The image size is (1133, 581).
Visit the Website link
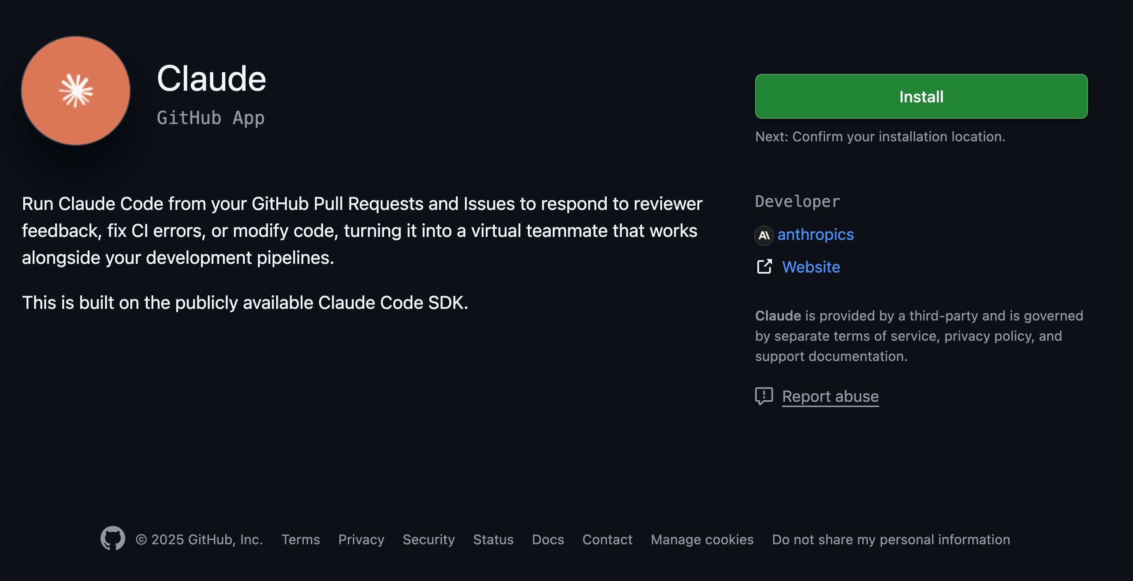pyautogui.click(x=811, y=267)
